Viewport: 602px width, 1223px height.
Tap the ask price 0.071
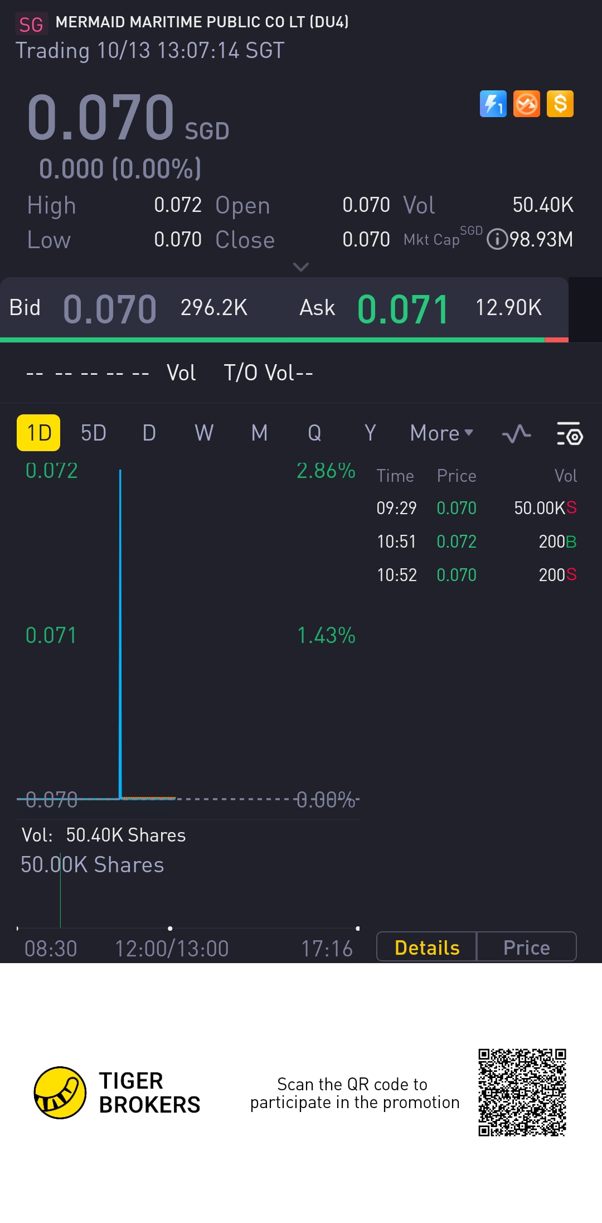click(403, 308)
